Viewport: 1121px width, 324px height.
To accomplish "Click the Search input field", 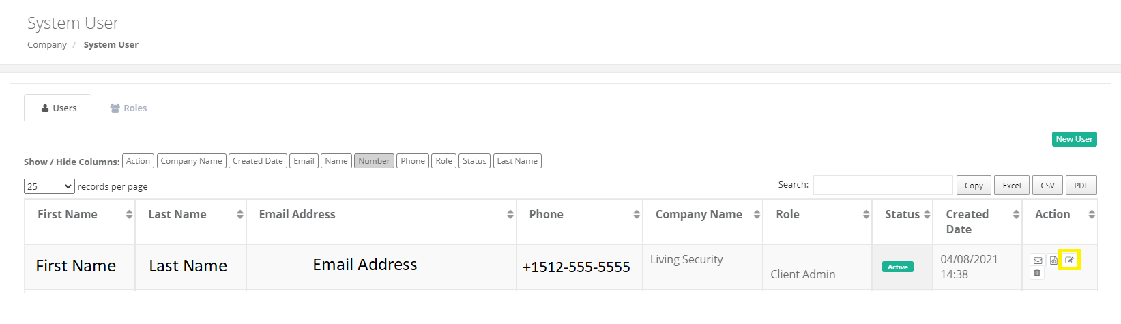I will (x=883, y=186).
